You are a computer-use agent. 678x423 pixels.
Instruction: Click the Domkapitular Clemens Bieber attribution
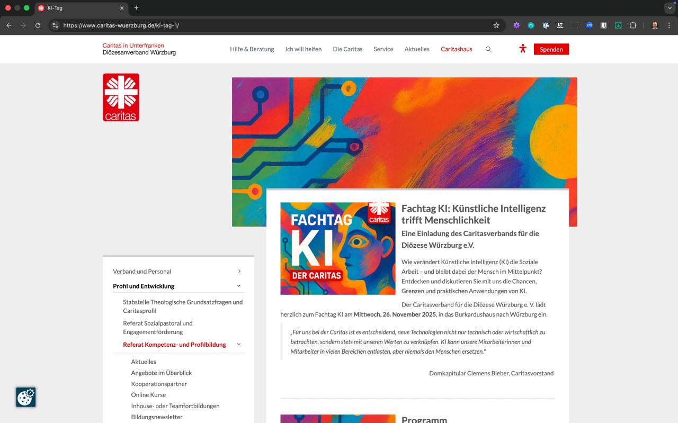click(x=492, y=373)
